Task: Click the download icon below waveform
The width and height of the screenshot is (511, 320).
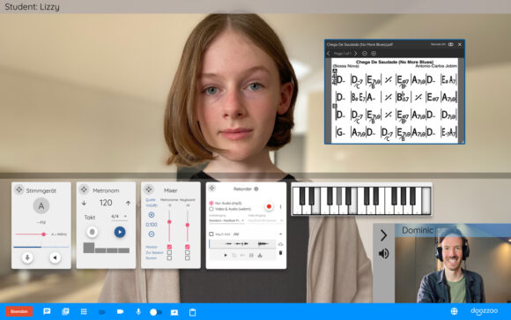Action: coord(260,256)
